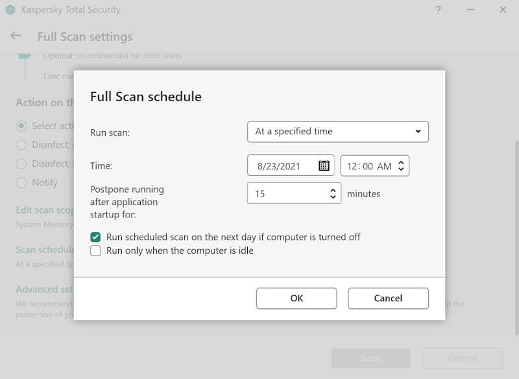519x379 pixels.
Task: Select the Notify radio button
Action: 21,182
